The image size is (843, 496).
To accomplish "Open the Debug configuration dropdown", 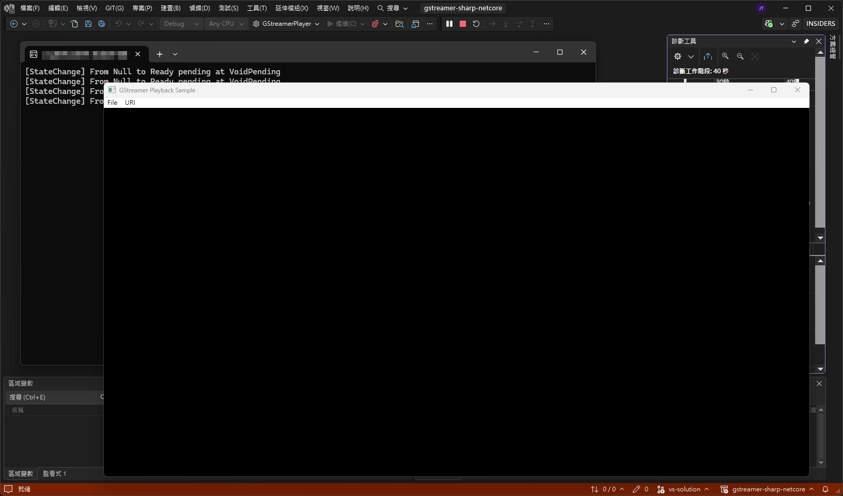I will pyautogui.click(x=181, y=24).
